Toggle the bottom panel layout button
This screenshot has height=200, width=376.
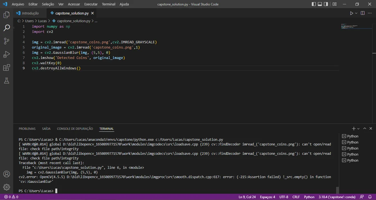(320, 4)
